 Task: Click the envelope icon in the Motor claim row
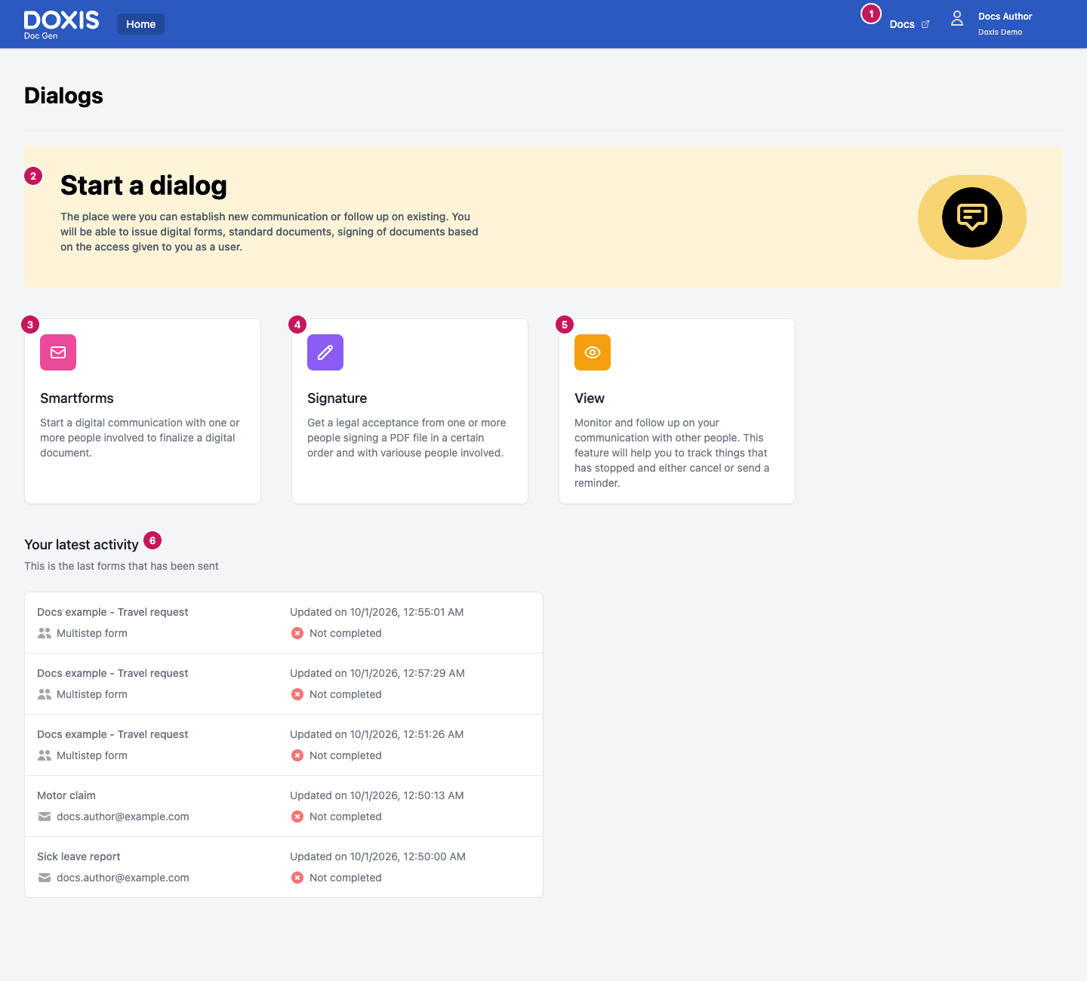(45, 816)
